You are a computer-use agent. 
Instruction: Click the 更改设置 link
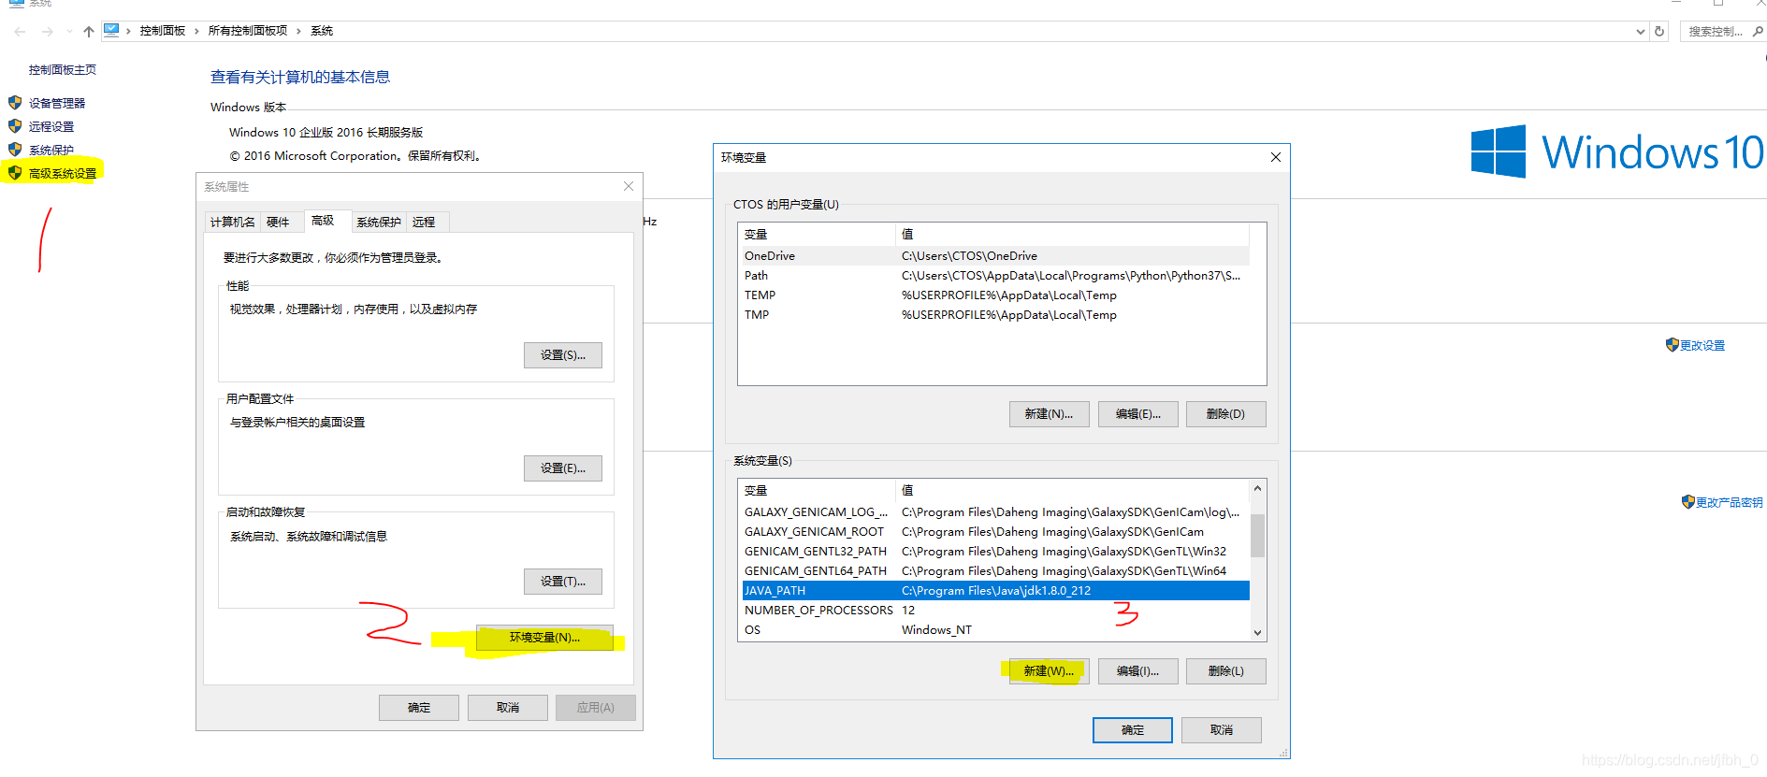(1702, 345)
